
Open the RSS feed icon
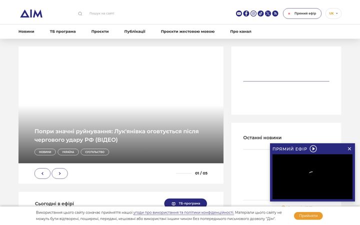pyautogui.click(x=275, y=13)
